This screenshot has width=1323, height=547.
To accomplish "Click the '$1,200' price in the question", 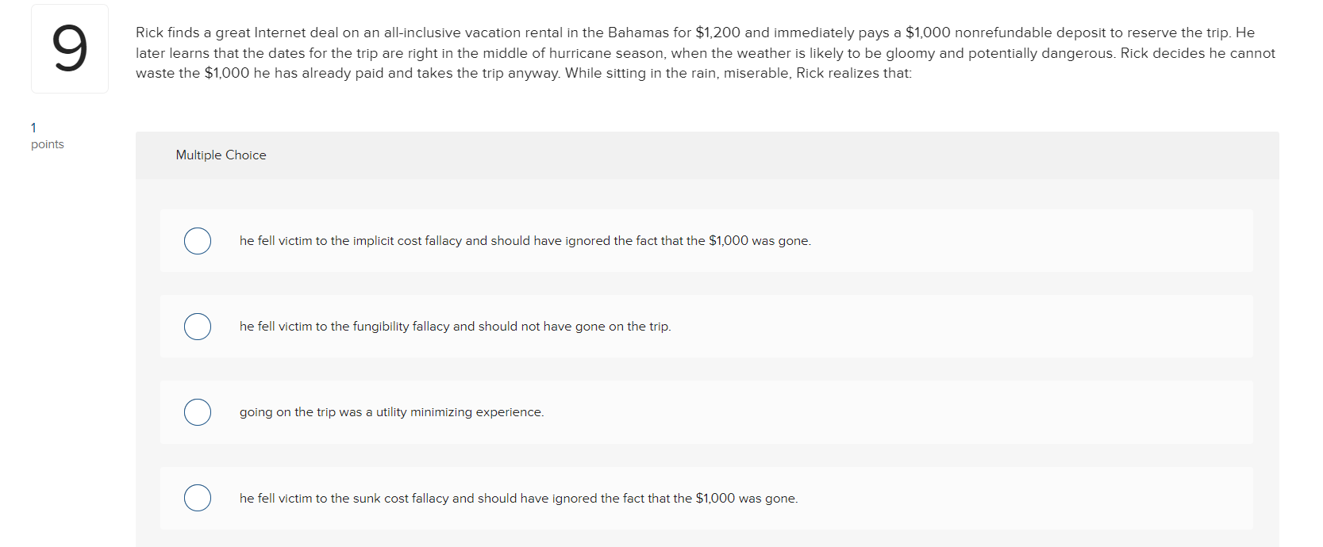I will pyautogui.click(x=717, y=33).
